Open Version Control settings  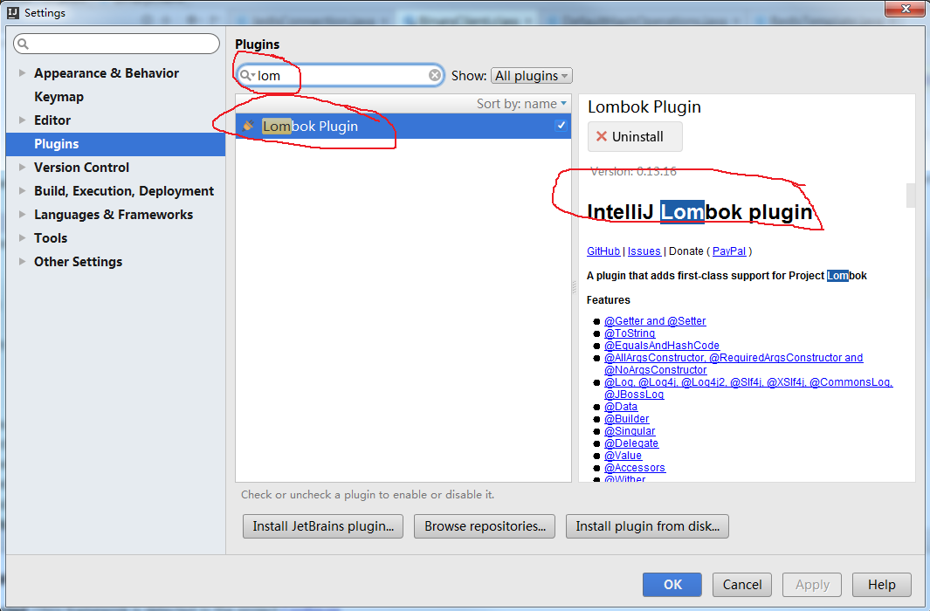(x=81, y=167)
